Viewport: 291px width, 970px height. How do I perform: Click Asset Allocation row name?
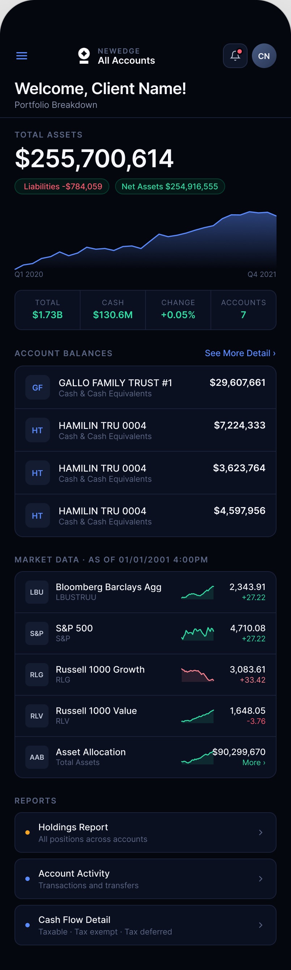91,752
